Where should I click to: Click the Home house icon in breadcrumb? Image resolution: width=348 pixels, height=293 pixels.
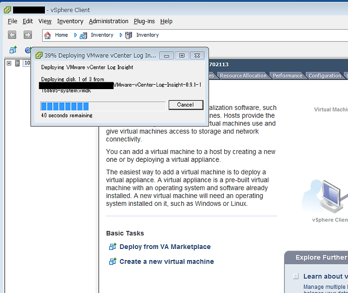47,35
